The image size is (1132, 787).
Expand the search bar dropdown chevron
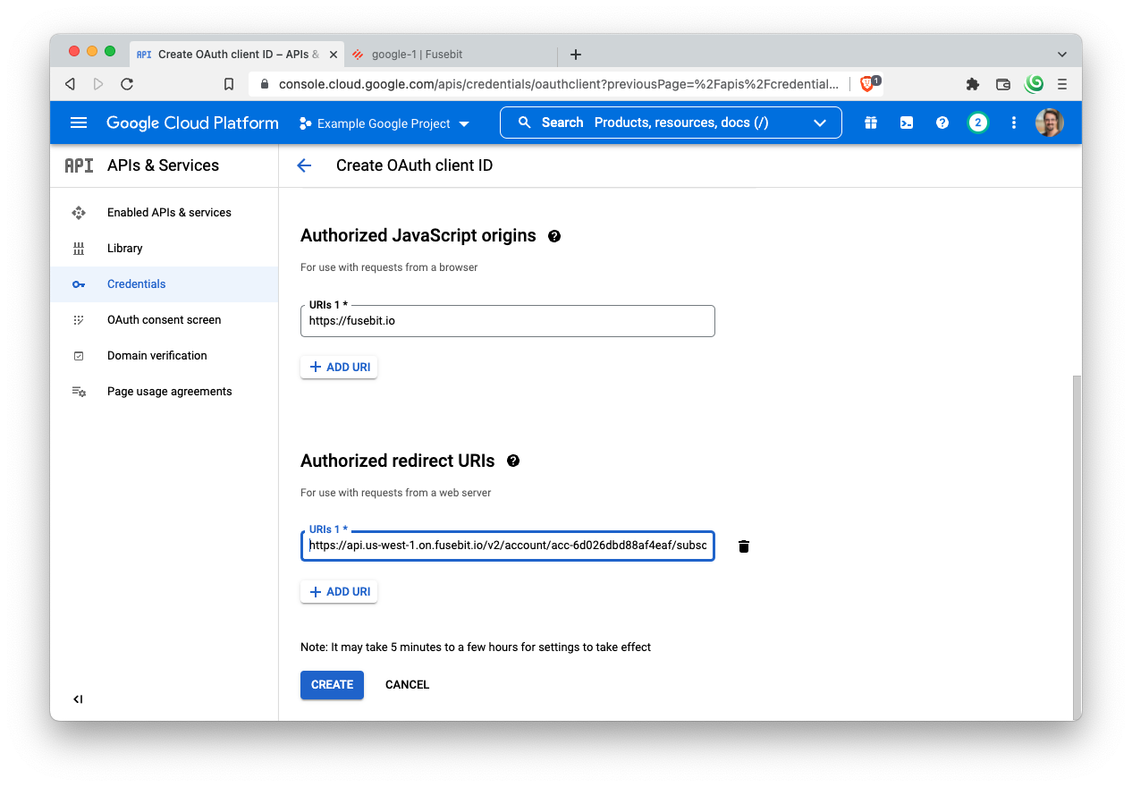820,123
